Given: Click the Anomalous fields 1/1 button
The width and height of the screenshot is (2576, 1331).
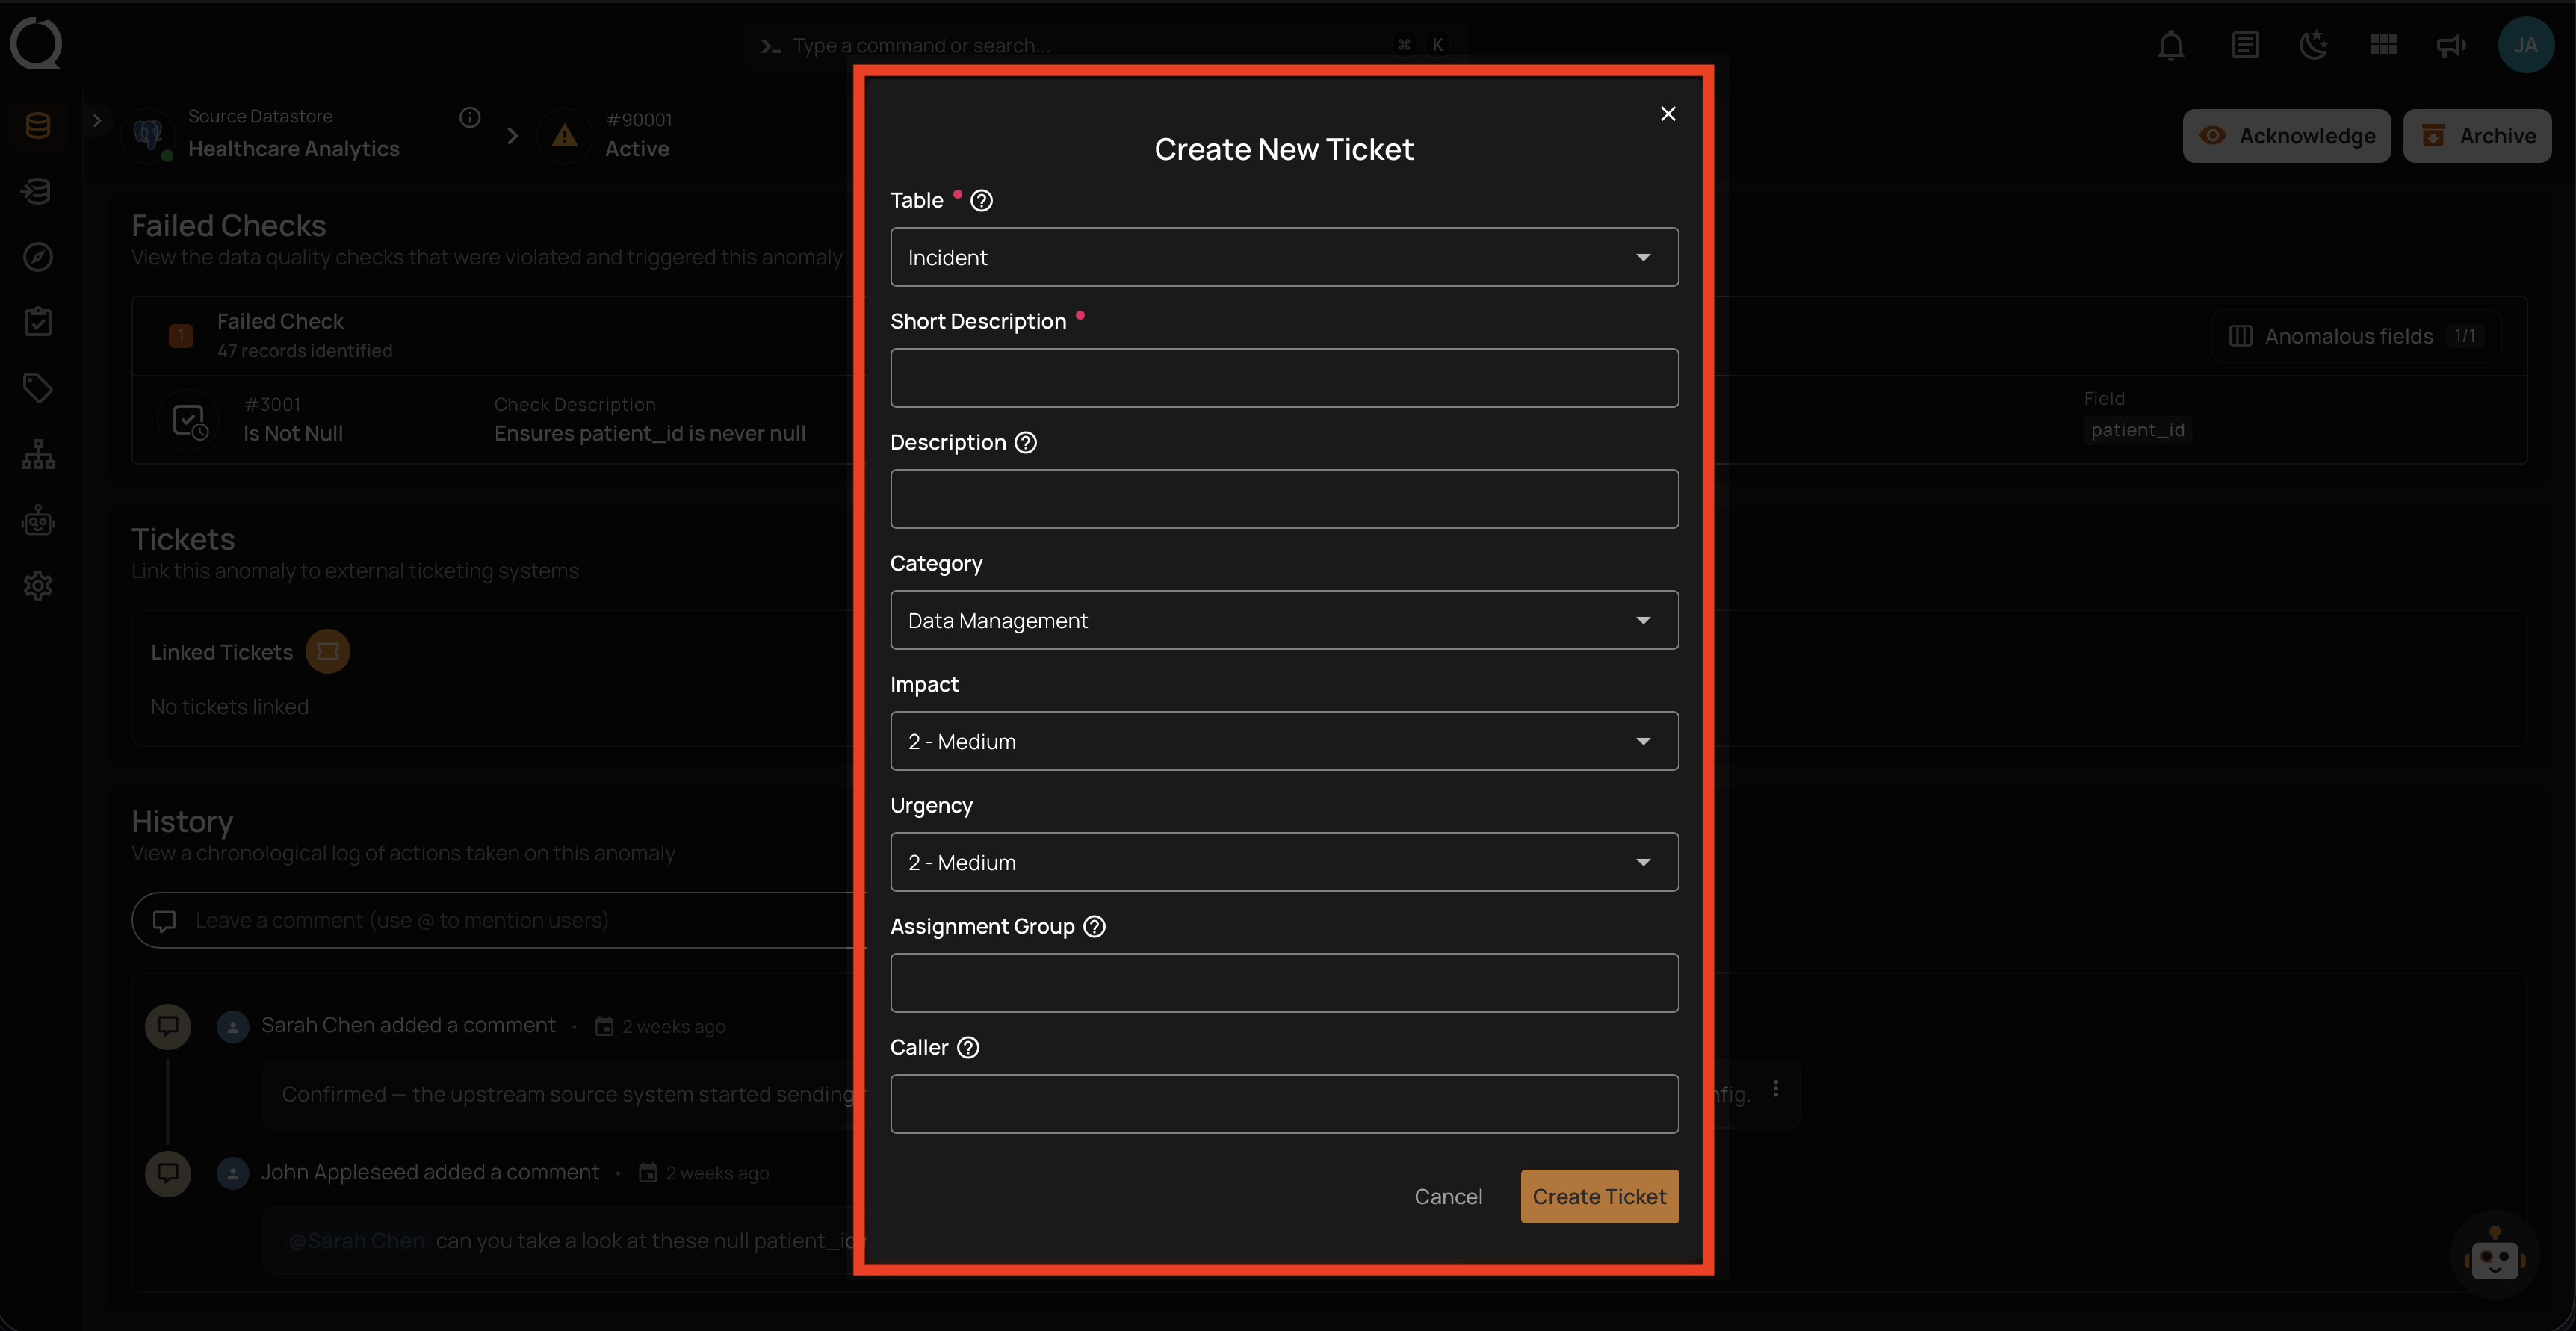Looking at the screenshot, I should pyautogui.click(x=2356, y=336).
